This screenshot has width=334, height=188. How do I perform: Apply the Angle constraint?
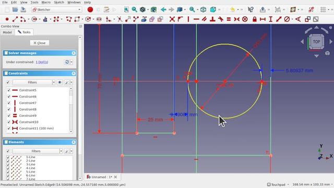[x=298, y=19]
